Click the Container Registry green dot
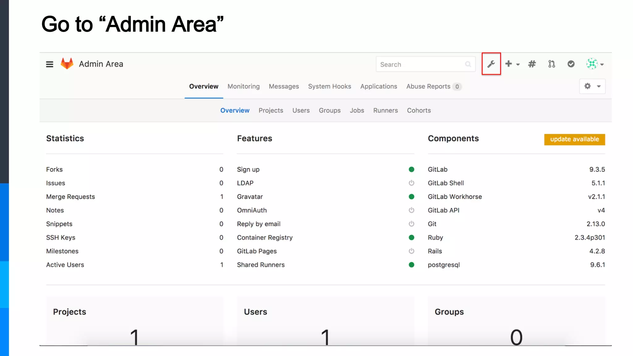 pos(411,237)
